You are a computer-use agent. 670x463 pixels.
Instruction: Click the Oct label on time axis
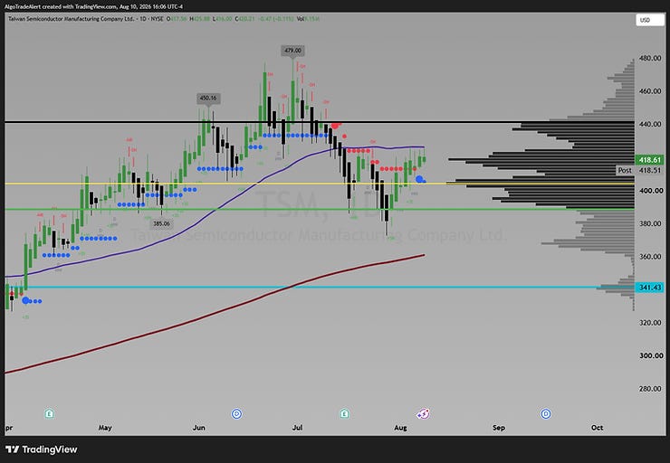click(x=597, y=428)
